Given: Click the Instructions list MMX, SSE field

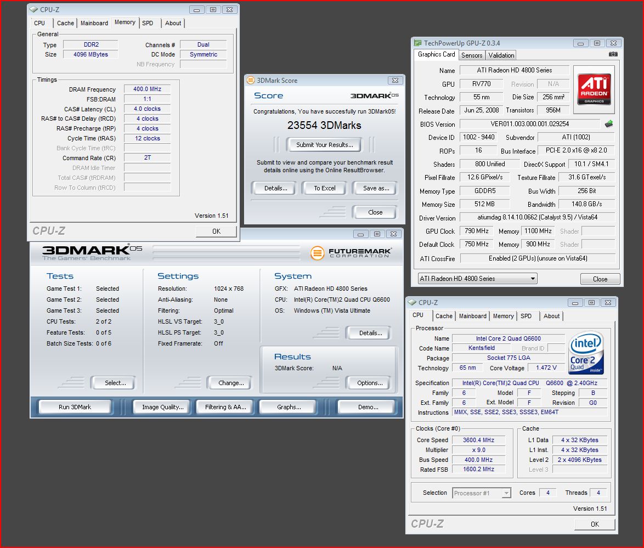Looking at the screenshot, I should [530, 412].
